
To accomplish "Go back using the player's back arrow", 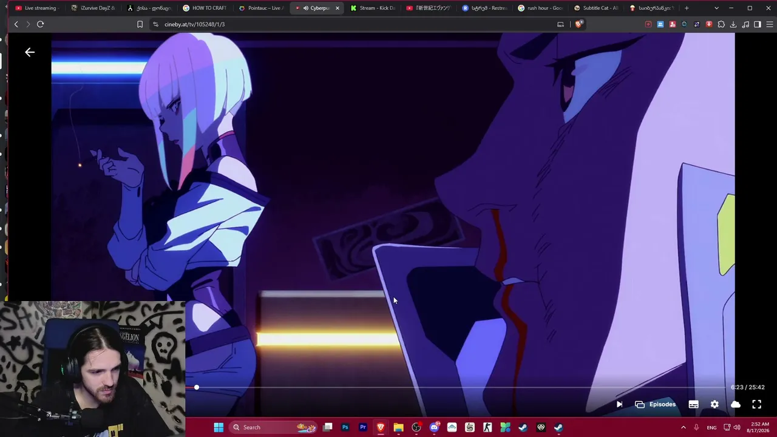I will (30, 52).
